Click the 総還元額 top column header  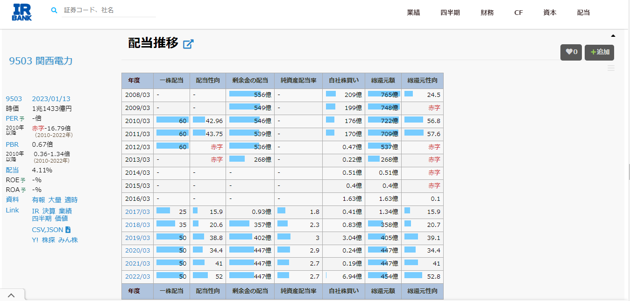point(383,81)
